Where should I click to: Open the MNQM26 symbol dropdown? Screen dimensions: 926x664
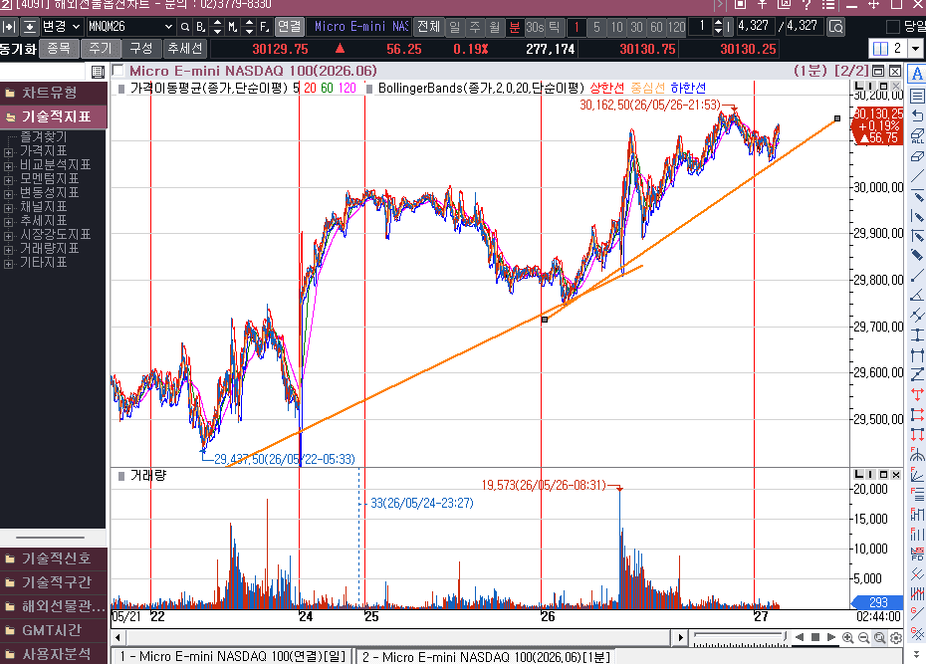pyautogui.click(x=168, y=27)
